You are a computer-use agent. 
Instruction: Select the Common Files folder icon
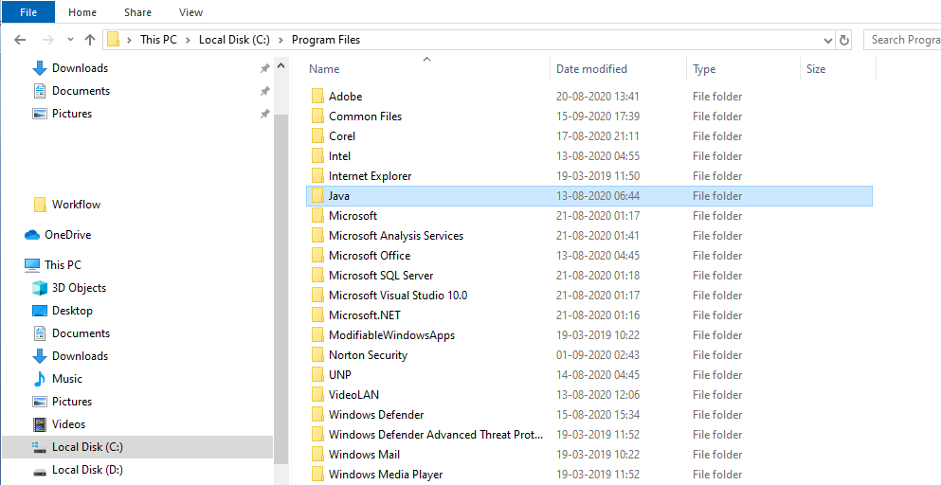317,117
